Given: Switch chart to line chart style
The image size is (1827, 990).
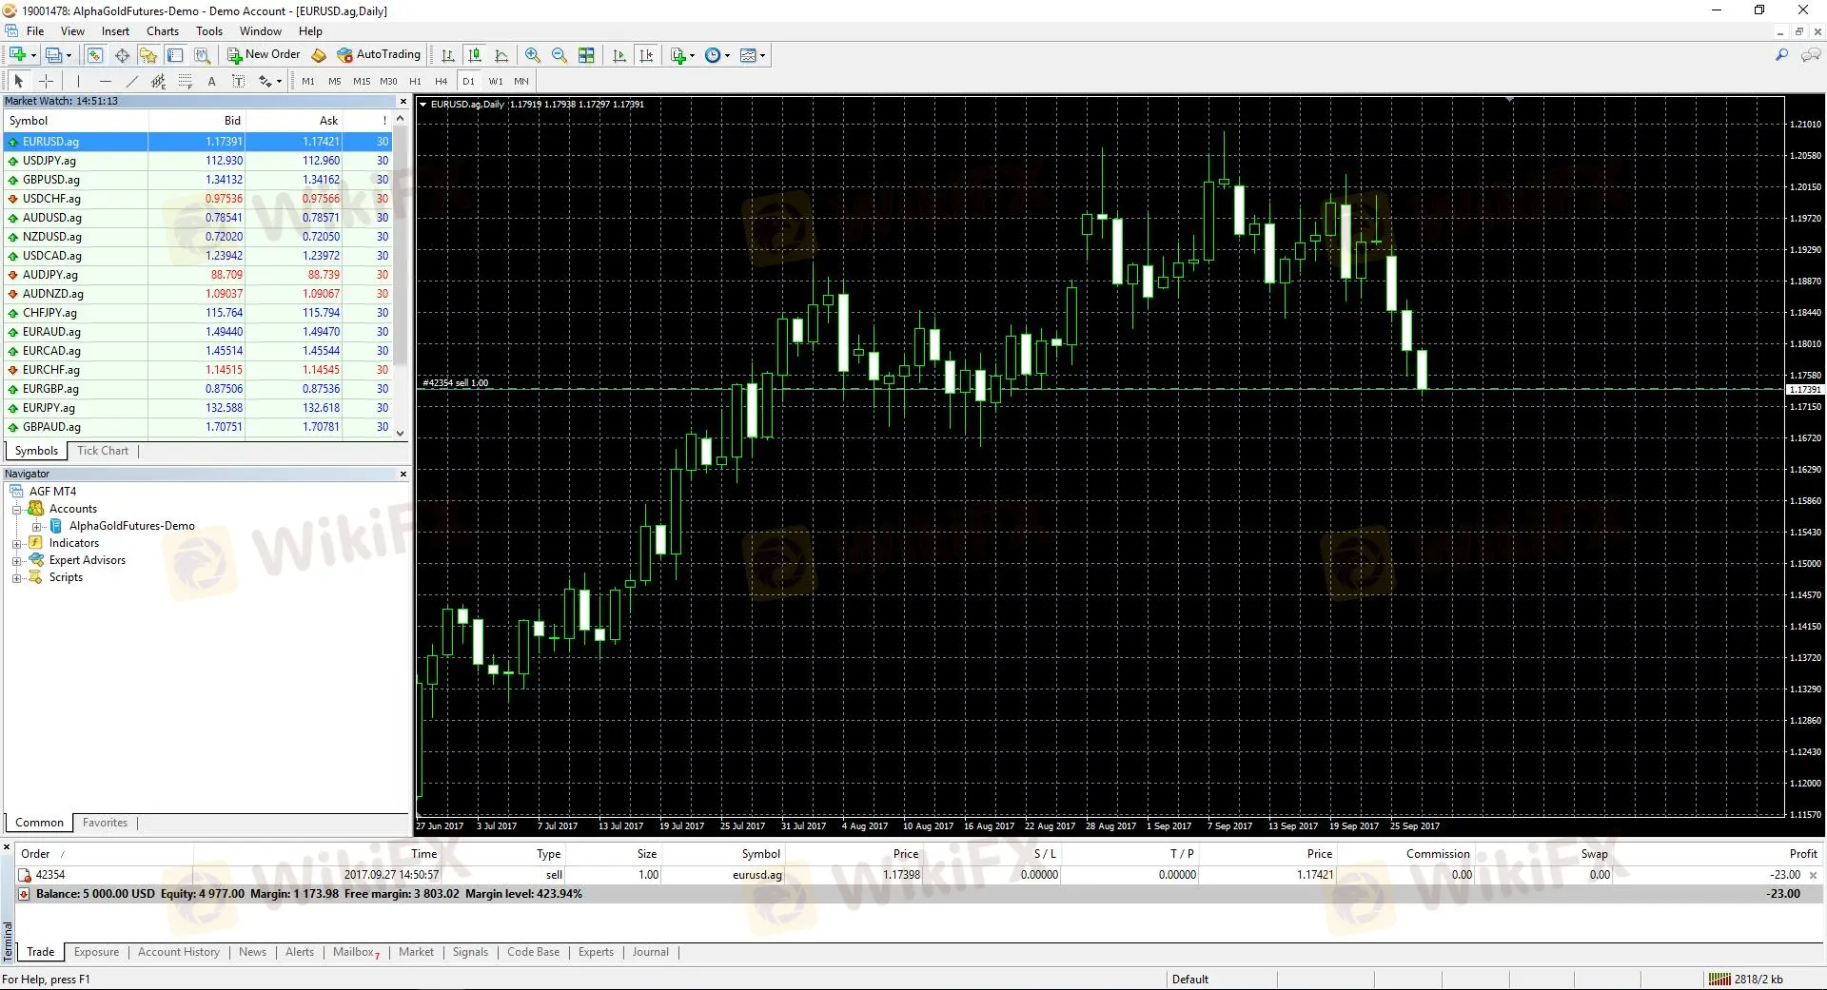Looking at the screenshot, I should point(501,55).
